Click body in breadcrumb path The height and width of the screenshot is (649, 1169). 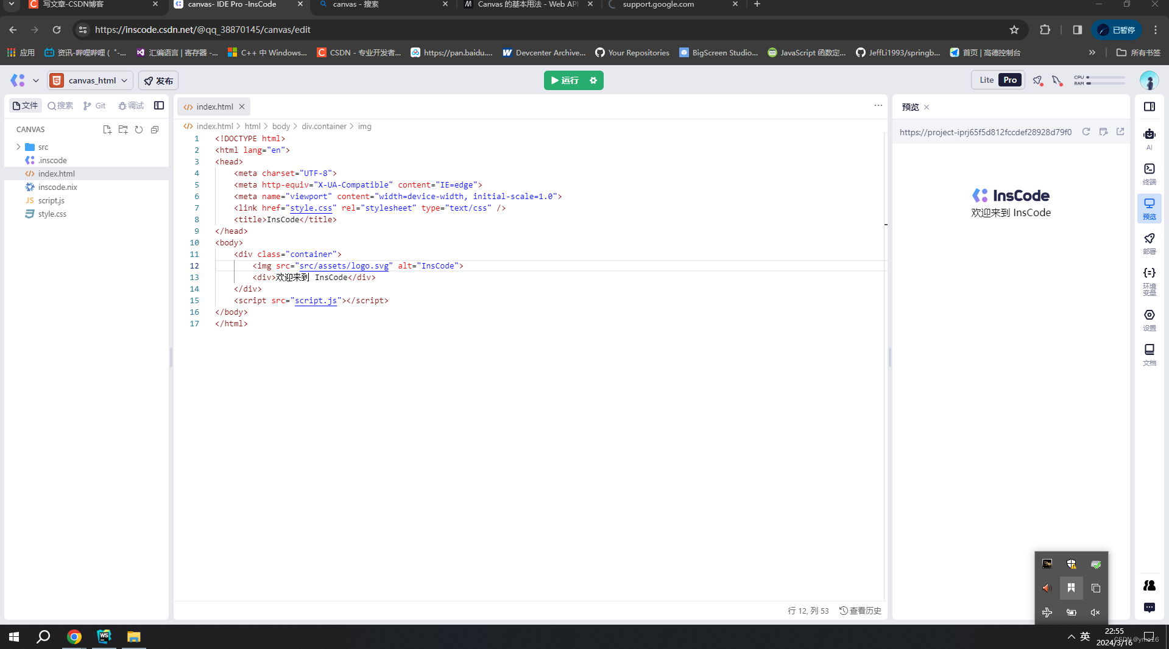pyautogui.click(x=281, y=126)
